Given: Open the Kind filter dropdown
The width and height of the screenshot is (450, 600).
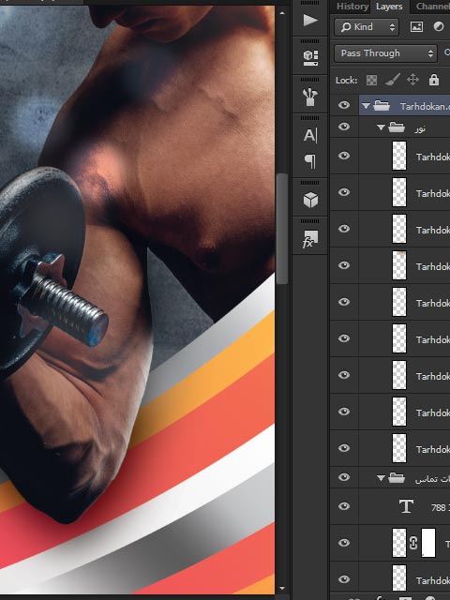Looking at the screenshot, I should [x=367, y=27].
